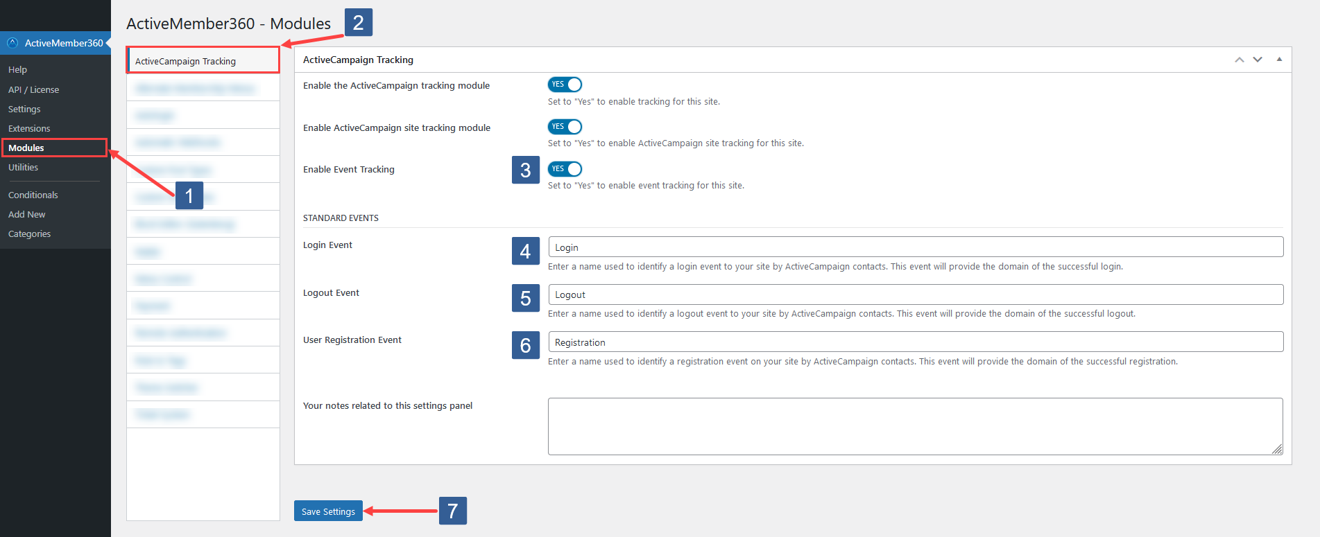
Task: Toggle the Enable Event Tracking switch
Action: tap(565, 169)
